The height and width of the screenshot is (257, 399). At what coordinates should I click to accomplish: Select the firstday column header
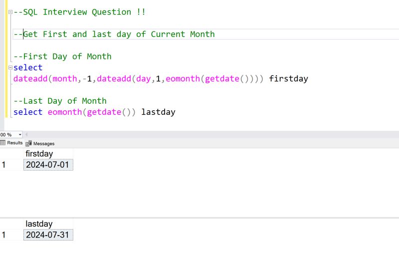[x=39, y=154]
